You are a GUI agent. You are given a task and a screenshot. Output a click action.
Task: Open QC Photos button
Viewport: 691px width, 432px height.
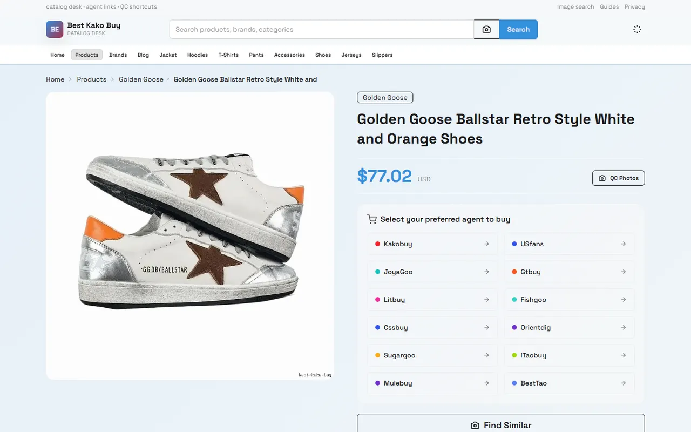[x=619, y=178]
